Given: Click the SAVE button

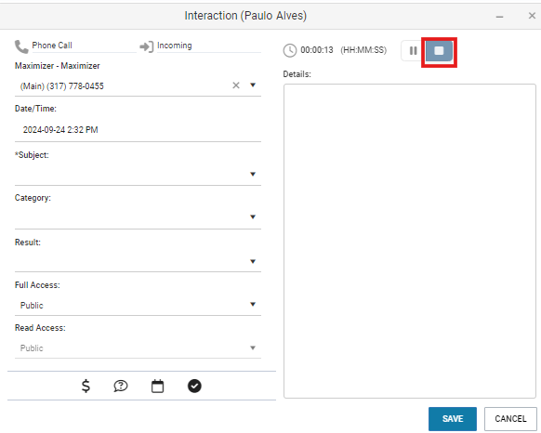Looking at the screenshot, I should (x=453, y=419).
